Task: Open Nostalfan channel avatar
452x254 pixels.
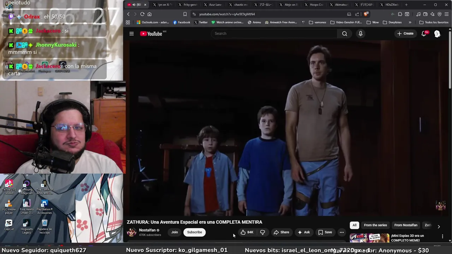Action: click(x=132, y=232)
